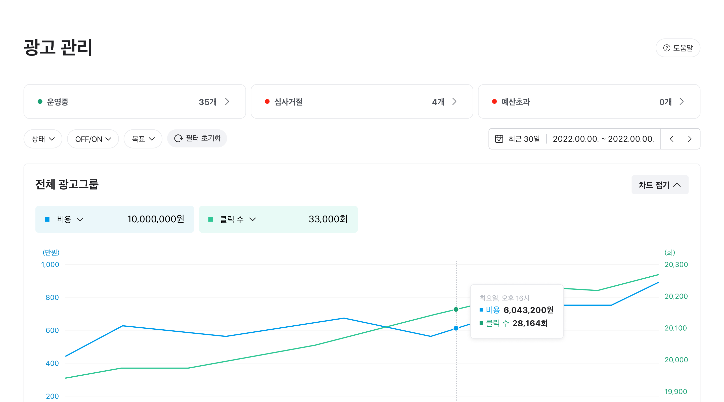Viewport: 724px width, 402px height.
Task: Expand the 상태 filter dropdown
Action: (x=43, y=139)
